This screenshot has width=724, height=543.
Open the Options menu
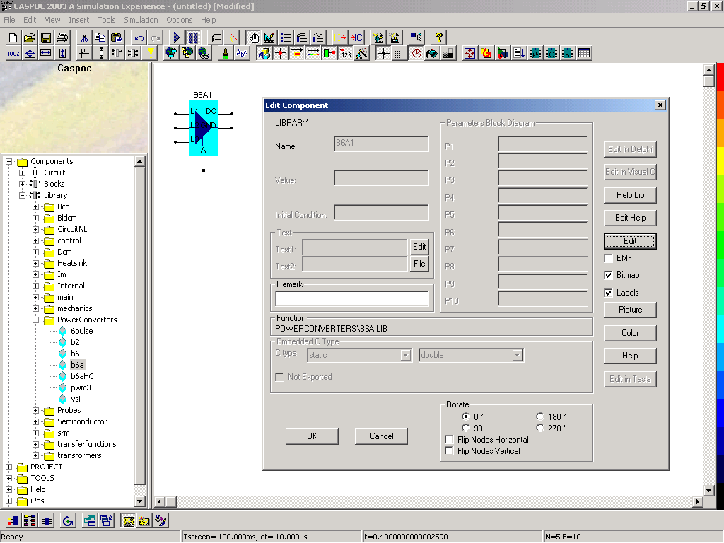[179, 20]
